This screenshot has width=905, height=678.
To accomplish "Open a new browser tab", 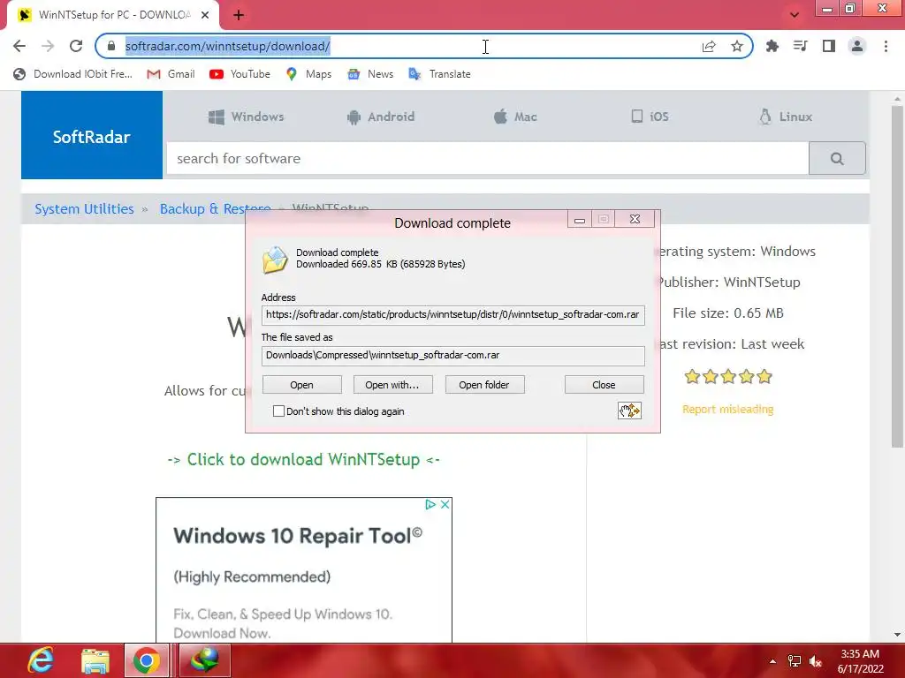I will (239, 15).
